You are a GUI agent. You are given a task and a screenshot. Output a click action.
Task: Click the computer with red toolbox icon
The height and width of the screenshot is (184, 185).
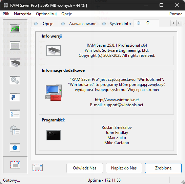pyautogui.click(x=54, y=93)
